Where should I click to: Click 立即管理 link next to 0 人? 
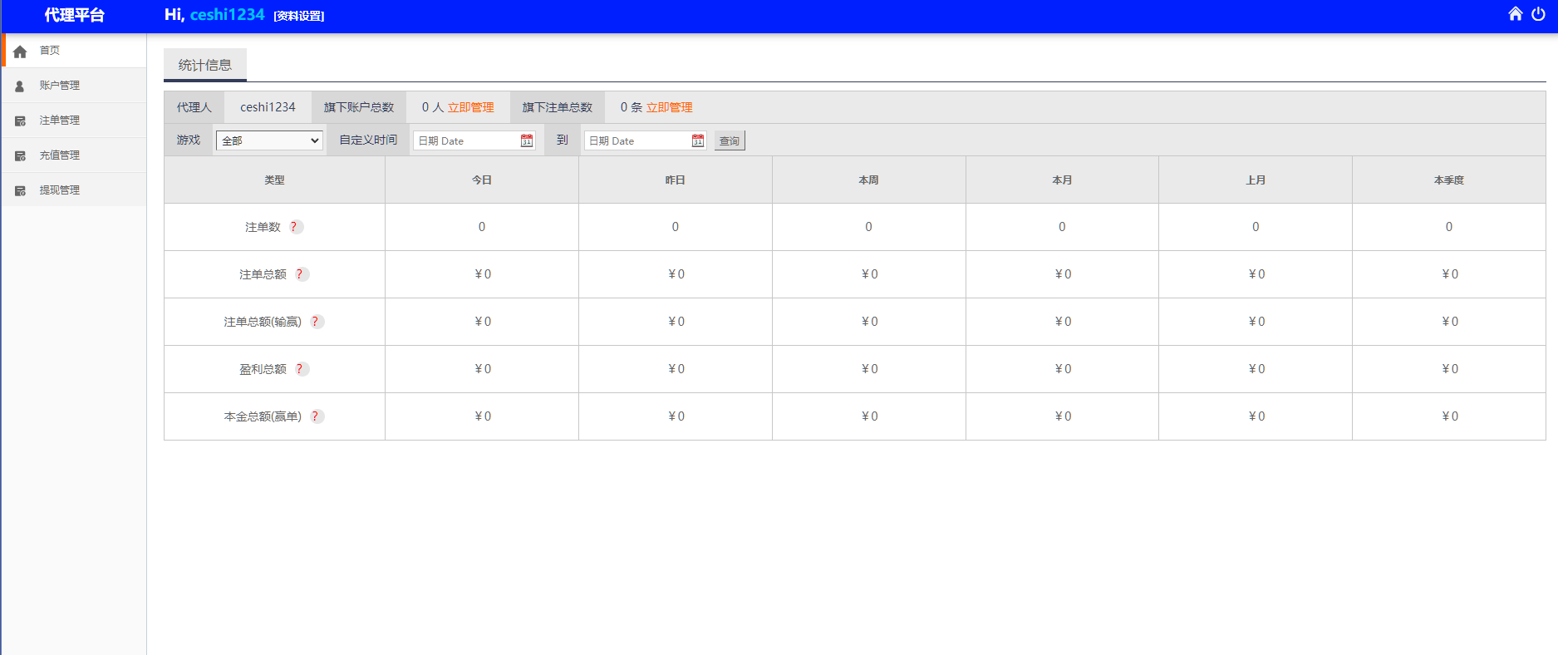(470, 107)
